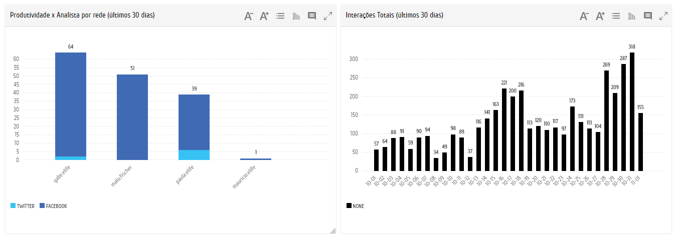Expand Produtividade panel to fullscreen

coord(328,16)
